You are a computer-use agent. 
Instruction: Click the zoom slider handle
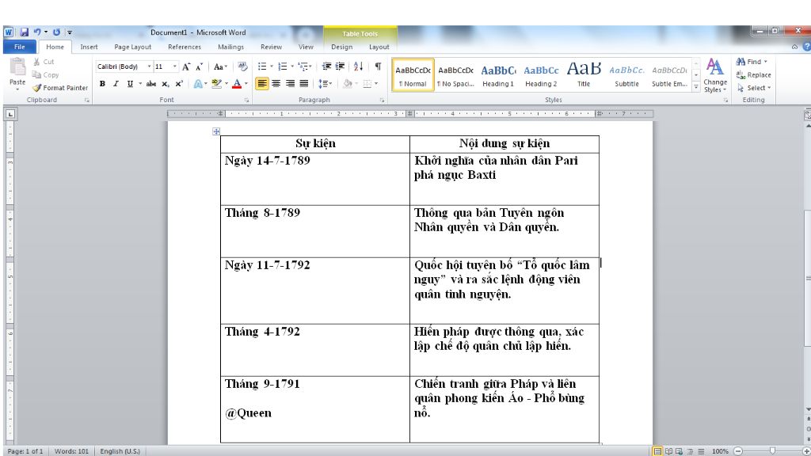pos(772,451)
